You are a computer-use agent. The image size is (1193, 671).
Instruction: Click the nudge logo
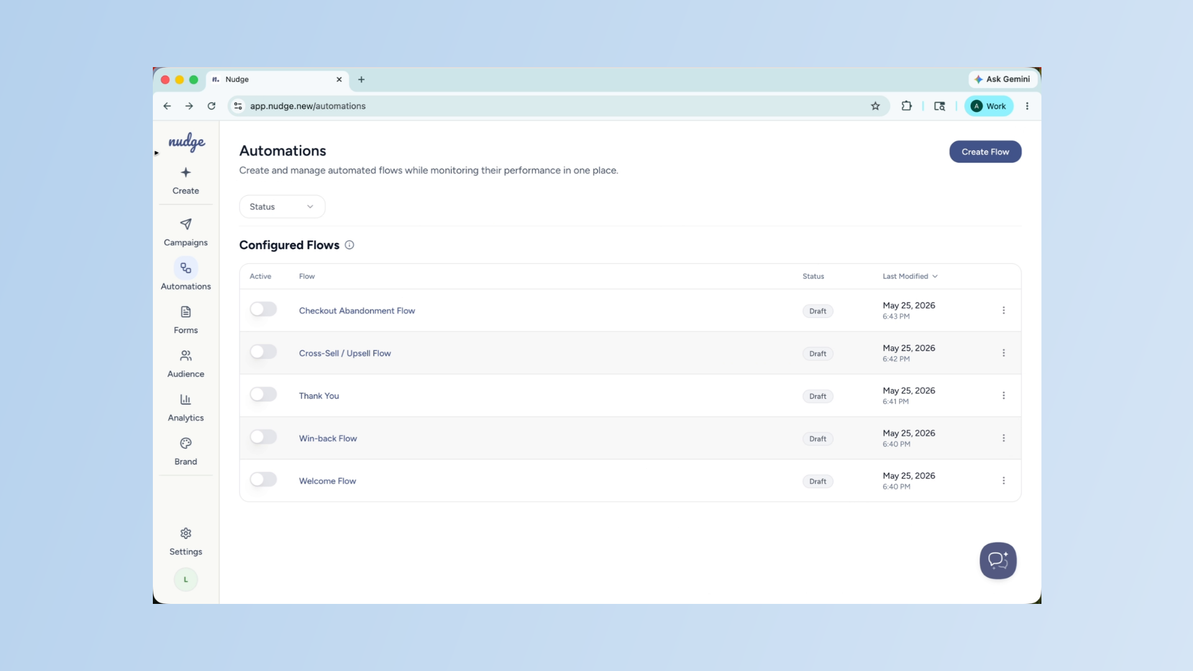(186, 142)
